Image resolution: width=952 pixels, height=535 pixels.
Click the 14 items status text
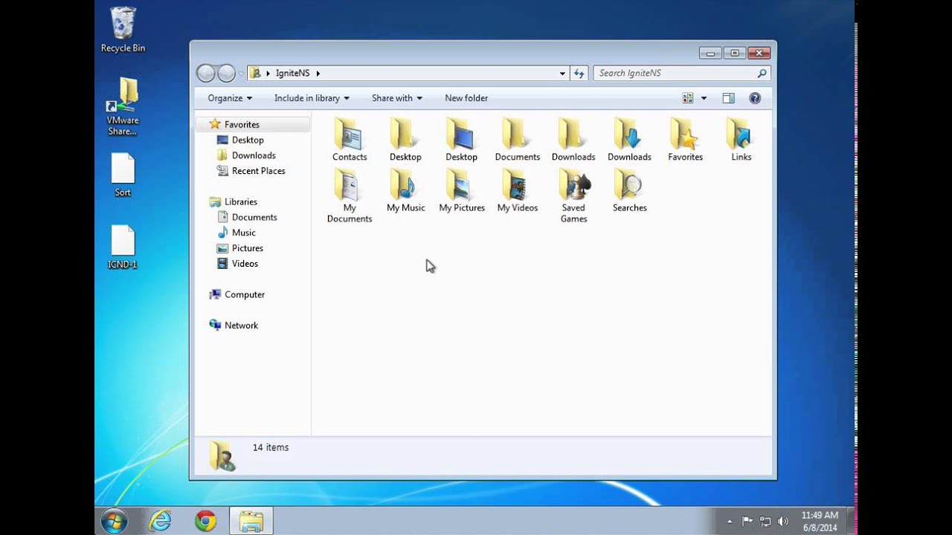271,447
